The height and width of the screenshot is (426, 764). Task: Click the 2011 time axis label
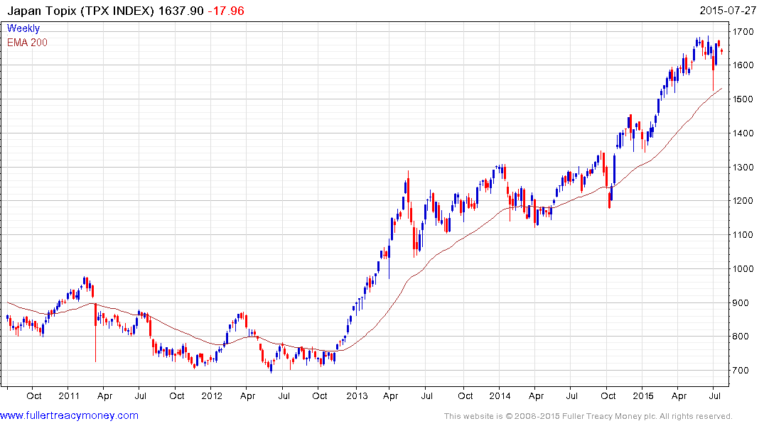(x=69, y=395)
